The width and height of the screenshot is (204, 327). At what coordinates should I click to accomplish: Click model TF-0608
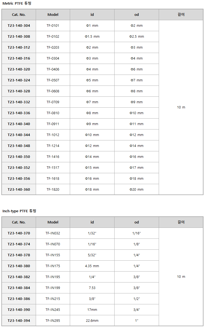pos(53,91)
